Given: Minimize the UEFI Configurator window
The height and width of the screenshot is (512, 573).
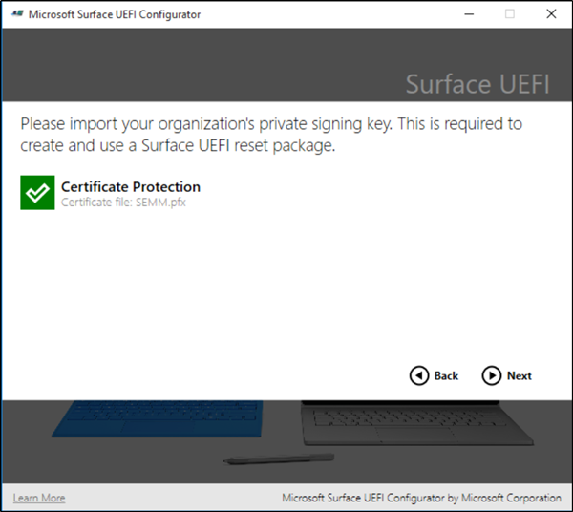Looking at the screenshot, I should 467,14.
